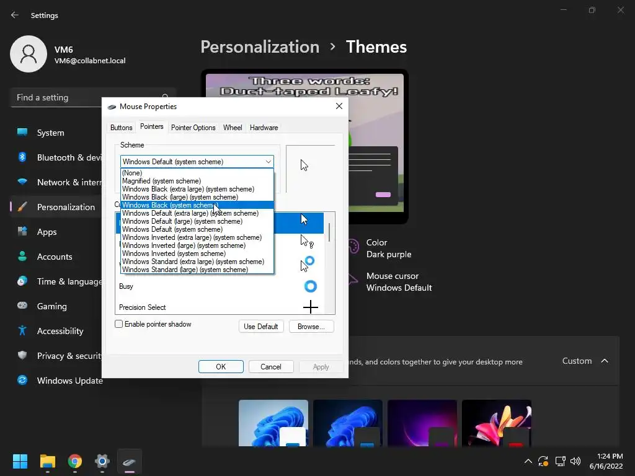Select the colorful flower theme thumbnail
Image resolution: width=635 pixels, height=476 pixels.
pos(497,423)
